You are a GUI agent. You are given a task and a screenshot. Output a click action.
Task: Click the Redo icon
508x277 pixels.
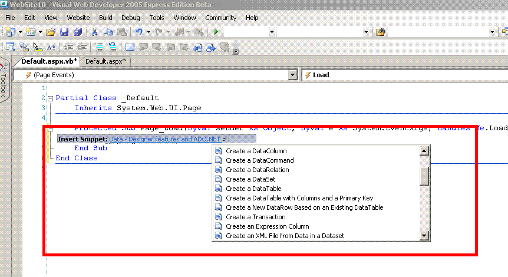click(159, 32)
